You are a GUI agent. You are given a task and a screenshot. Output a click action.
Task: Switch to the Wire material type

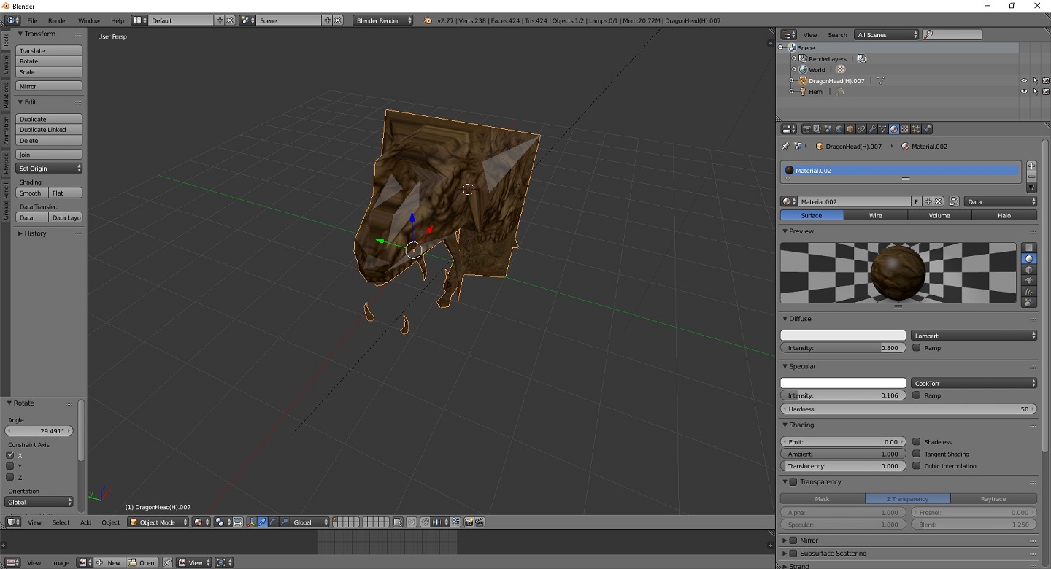(875, 215)
